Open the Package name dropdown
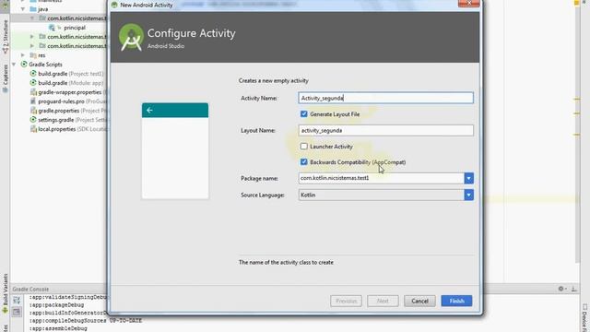The image size is (590, 332). pyautogui.click(x=469, y=178)
